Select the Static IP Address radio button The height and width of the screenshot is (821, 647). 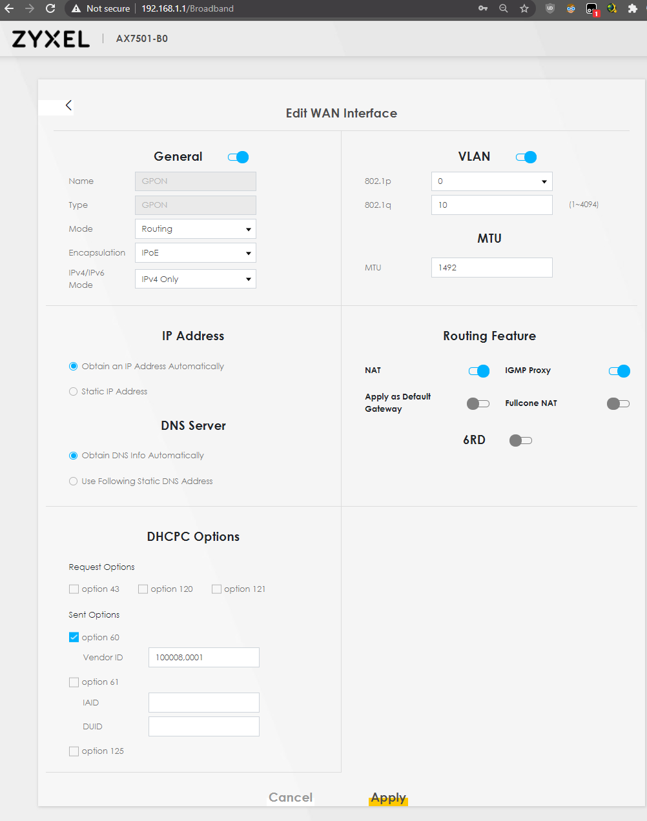[x=73, y=392]
